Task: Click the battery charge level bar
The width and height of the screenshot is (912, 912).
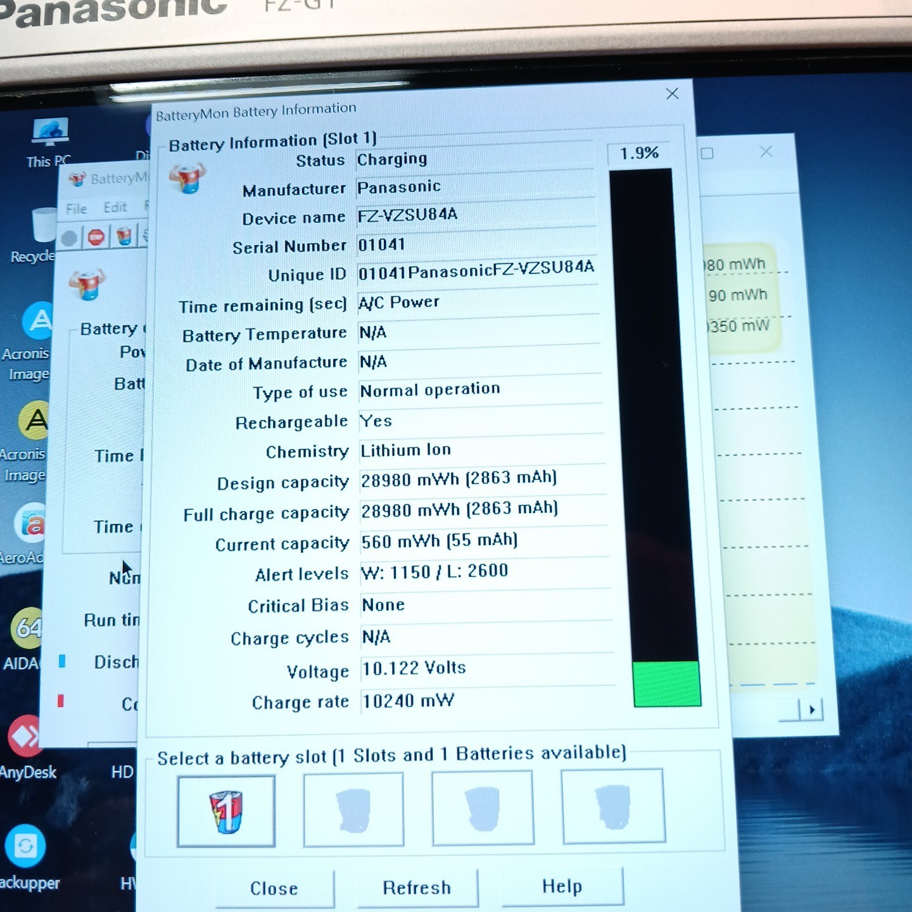Action: [x=654, y=437]
